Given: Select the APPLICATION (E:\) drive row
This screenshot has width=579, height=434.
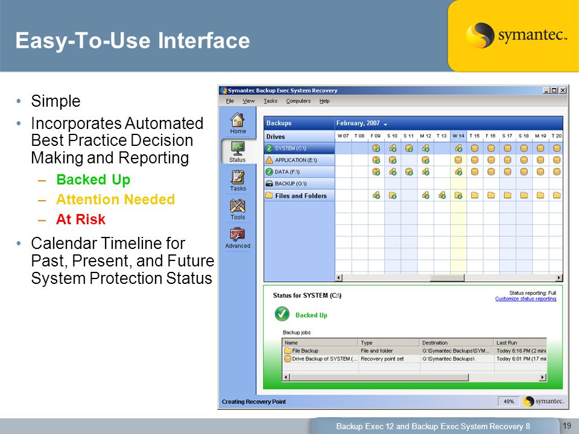Looking at the screenshot, I should 300,160.
